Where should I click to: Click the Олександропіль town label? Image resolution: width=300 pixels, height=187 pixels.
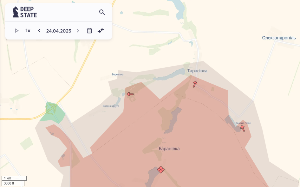point(279,38)
